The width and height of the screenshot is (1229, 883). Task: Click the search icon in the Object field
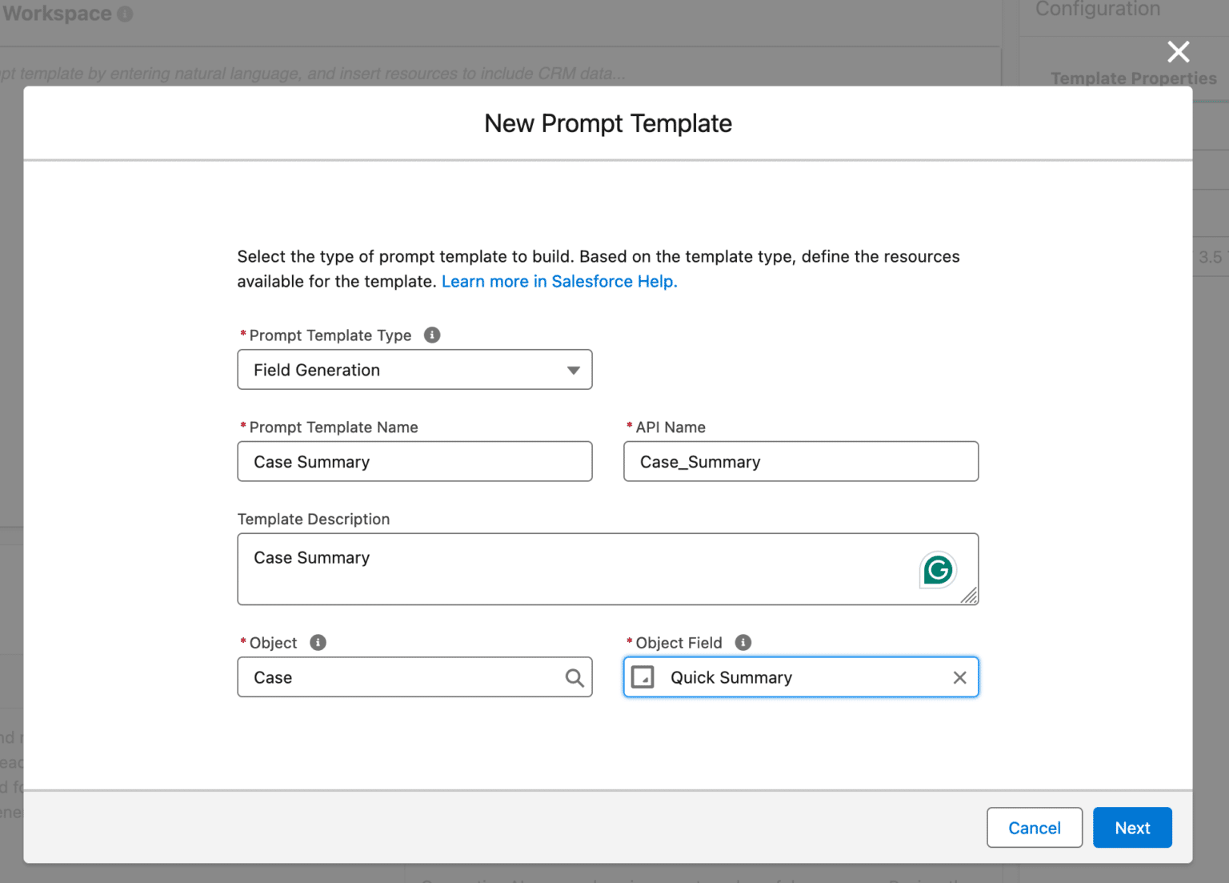pyautogui.click(x=574, y=677)
